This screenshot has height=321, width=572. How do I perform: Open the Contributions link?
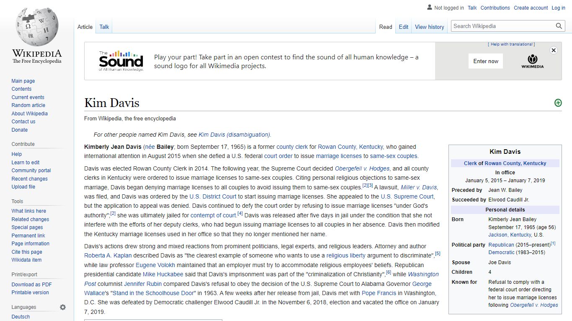pyautogui.click(x=495, y=8)
